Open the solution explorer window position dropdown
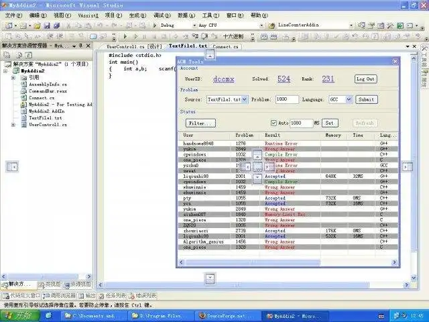The image size is (429, 322). (74, 46)
